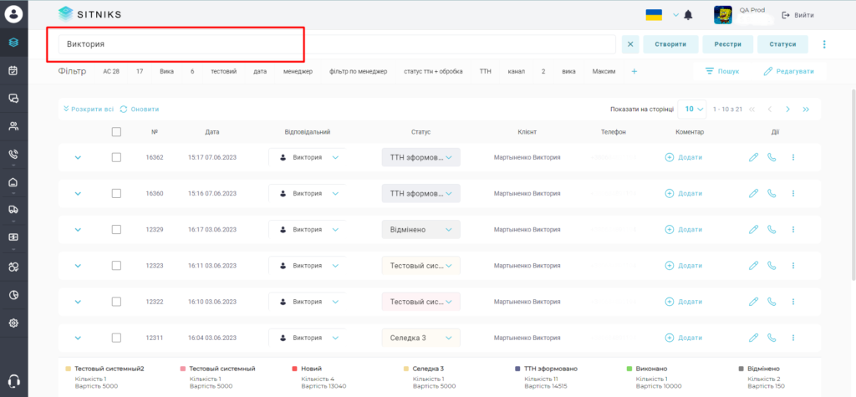Check the box for order 12311

[x=116, y=338]
